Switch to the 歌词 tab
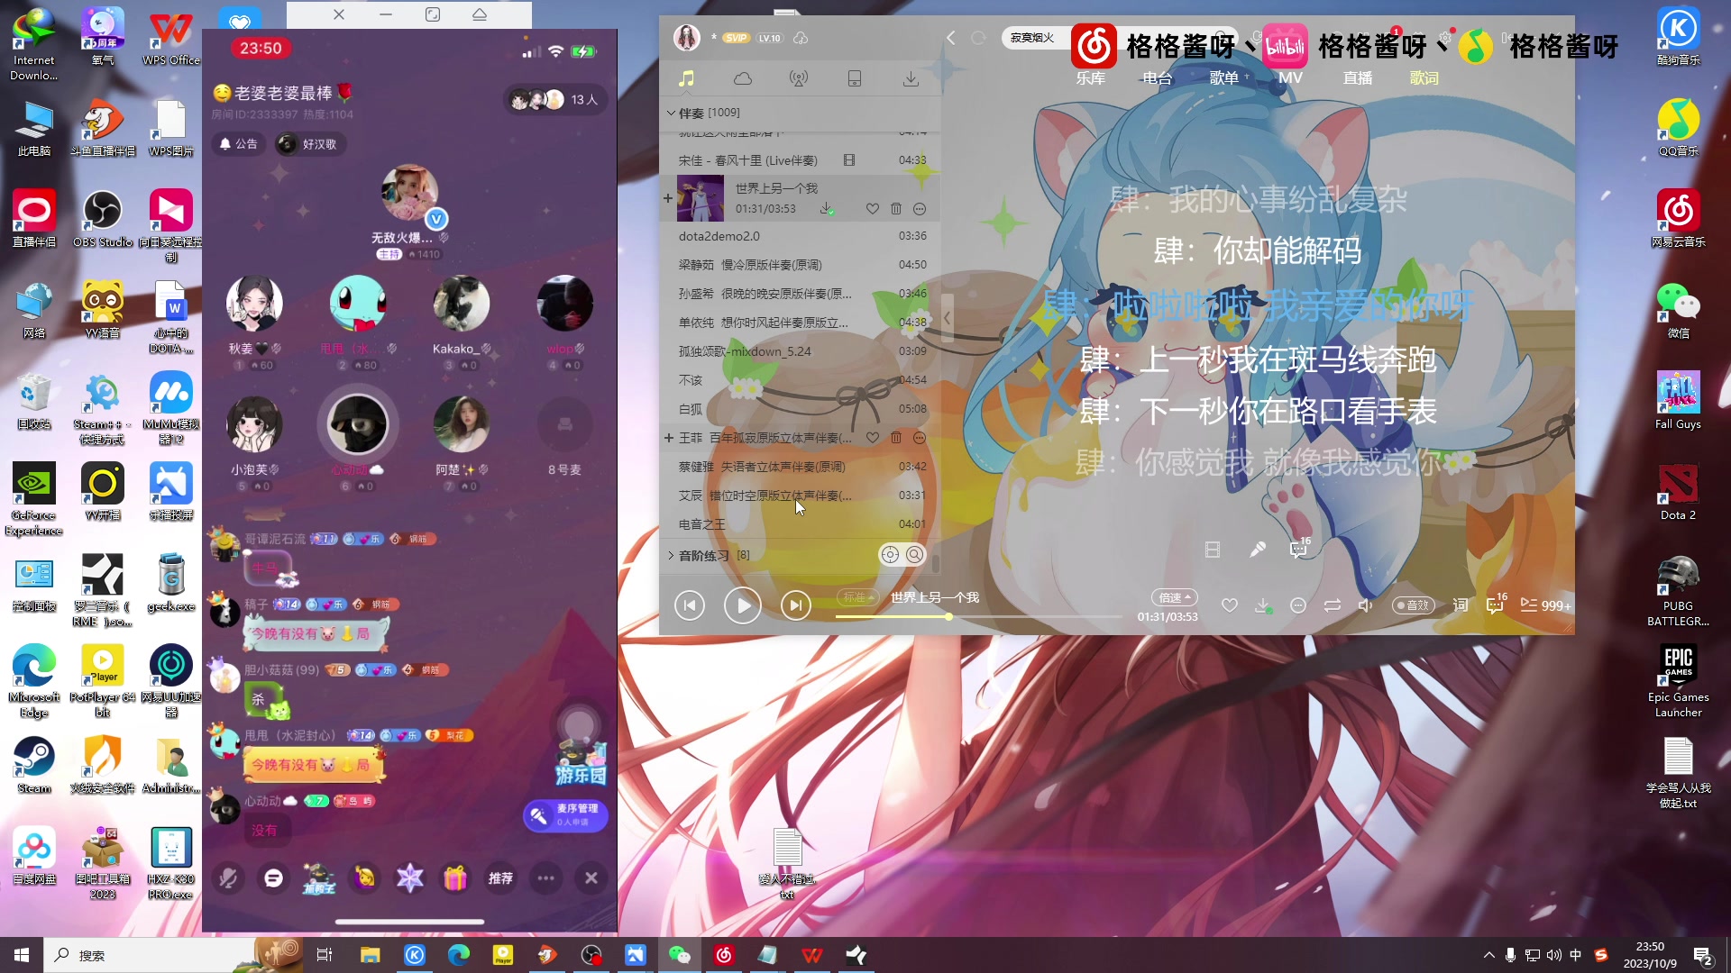This screenshot has height=973, width=1731. [1424, 78]
